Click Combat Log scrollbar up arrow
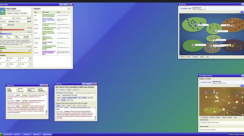 point(46,94)
